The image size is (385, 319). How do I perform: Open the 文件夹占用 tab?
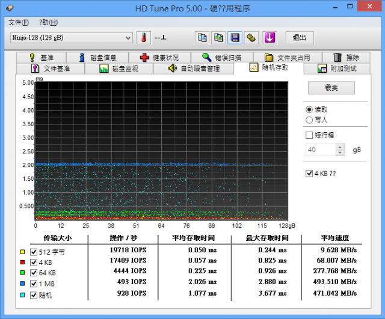point(288,58)
